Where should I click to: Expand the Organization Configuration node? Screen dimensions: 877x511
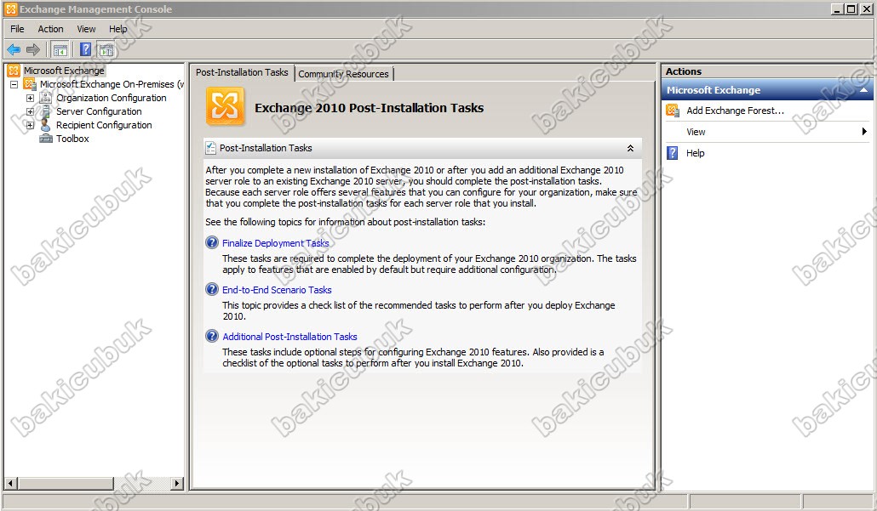[30, 98]
